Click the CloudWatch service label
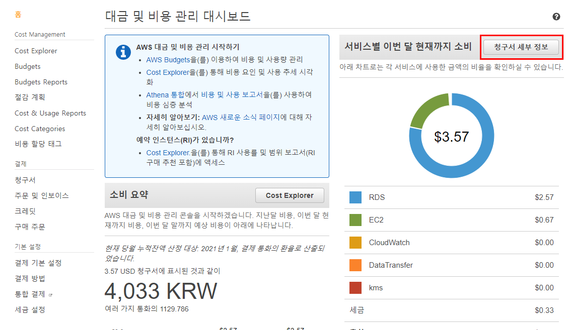Image resolution: width=571 pixels, height=330 pixels. coord(389,243)
